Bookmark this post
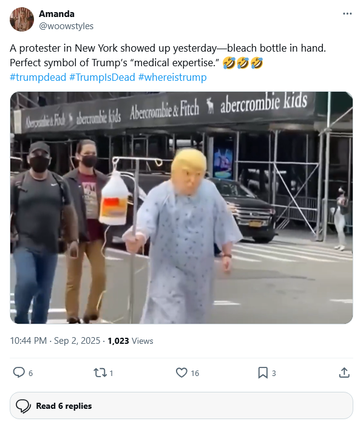The width and height of the screenshot is (363, 424). 263,372
